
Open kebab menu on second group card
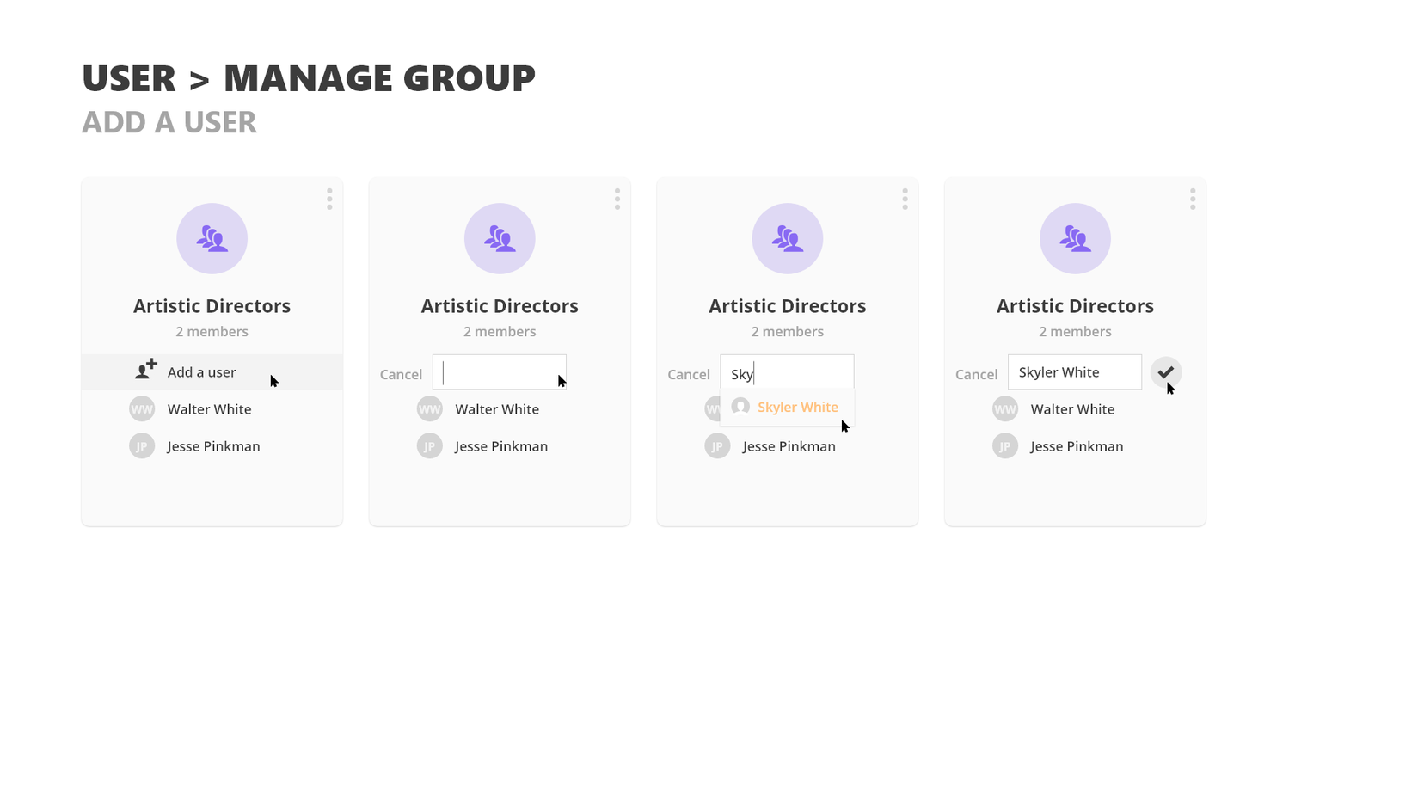[x=617, y=199]
